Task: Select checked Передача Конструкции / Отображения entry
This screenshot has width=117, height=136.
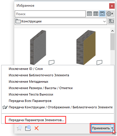Action: [58, 107]
